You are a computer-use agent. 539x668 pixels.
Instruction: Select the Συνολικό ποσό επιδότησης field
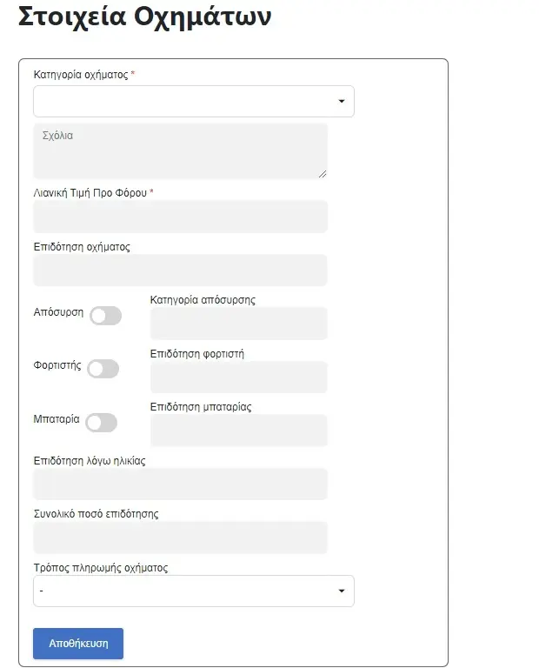[180, 538]
